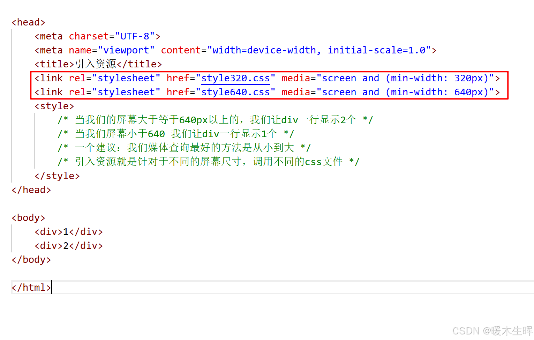Click the div containing 2

click(x=68, y=246)
